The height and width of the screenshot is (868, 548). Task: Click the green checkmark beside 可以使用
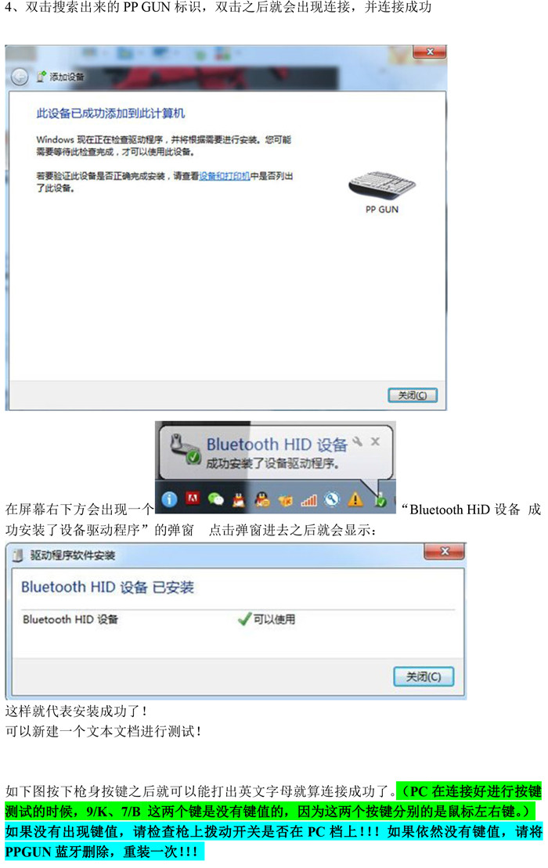pos(244,619)
